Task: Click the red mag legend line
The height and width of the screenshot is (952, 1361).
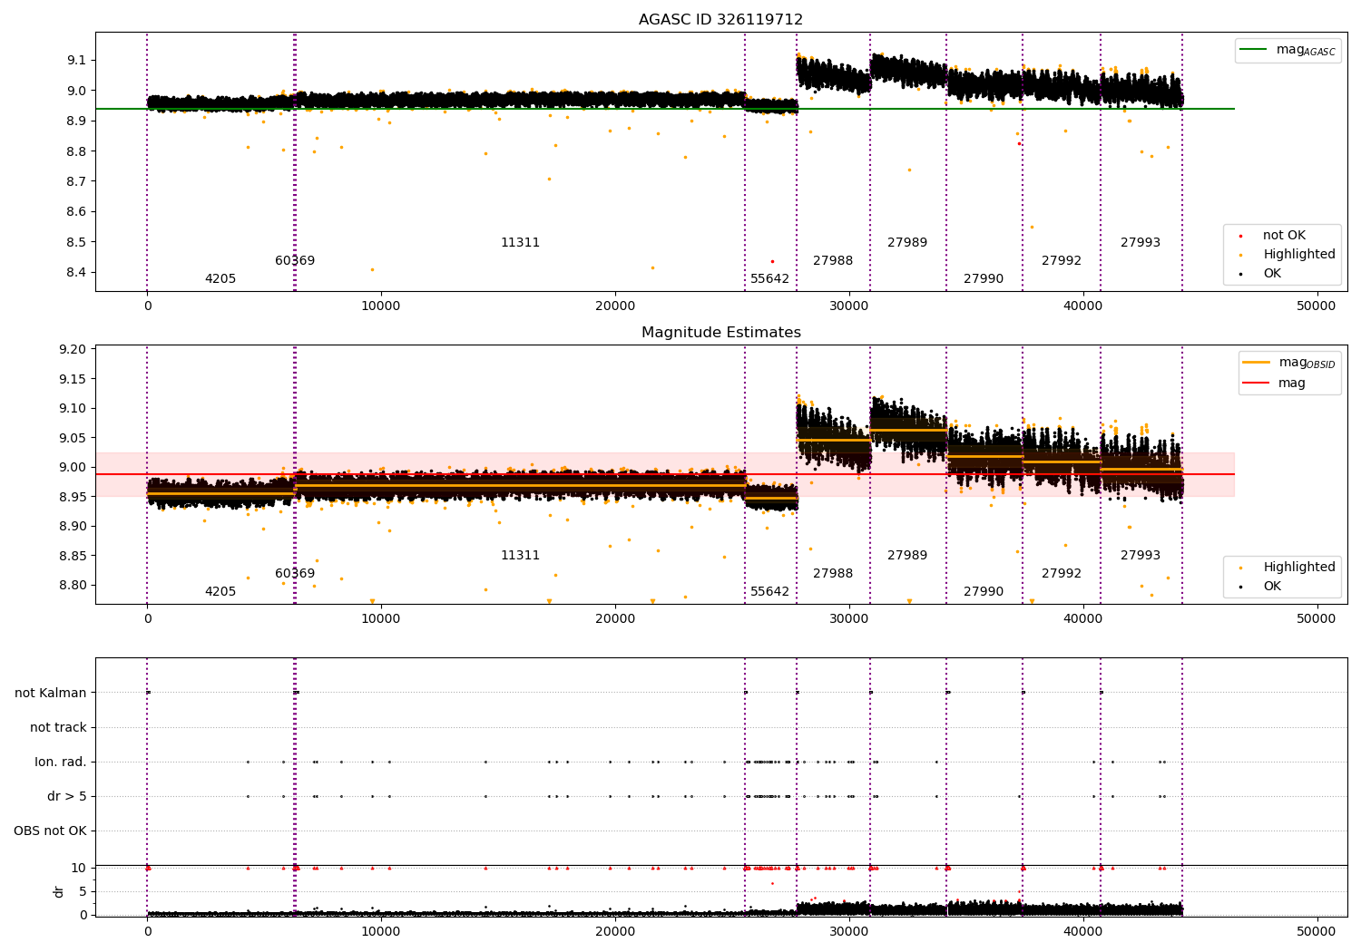Action: [1256, 384]
